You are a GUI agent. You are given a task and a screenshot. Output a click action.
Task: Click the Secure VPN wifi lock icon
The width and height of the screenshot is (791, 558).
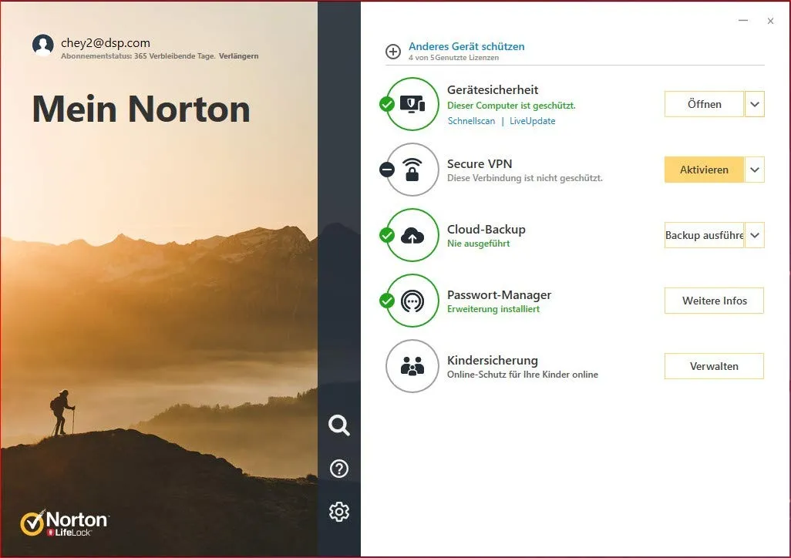point(412,170)
